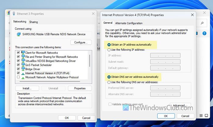Viewport: 213px width, 127px height.
Task: Select Microsoft Network Adapter Multiplexor Protocol row
Action: point(52,77)
